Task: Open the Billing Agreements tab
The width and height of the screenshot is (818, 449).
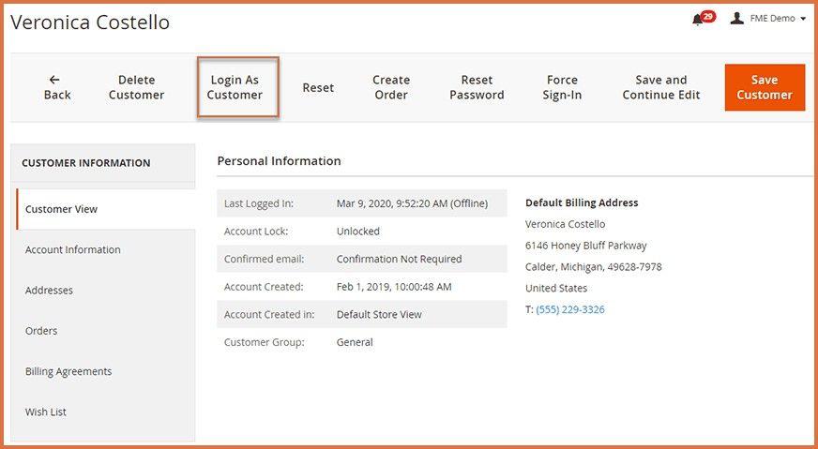Action: (68, 371)
